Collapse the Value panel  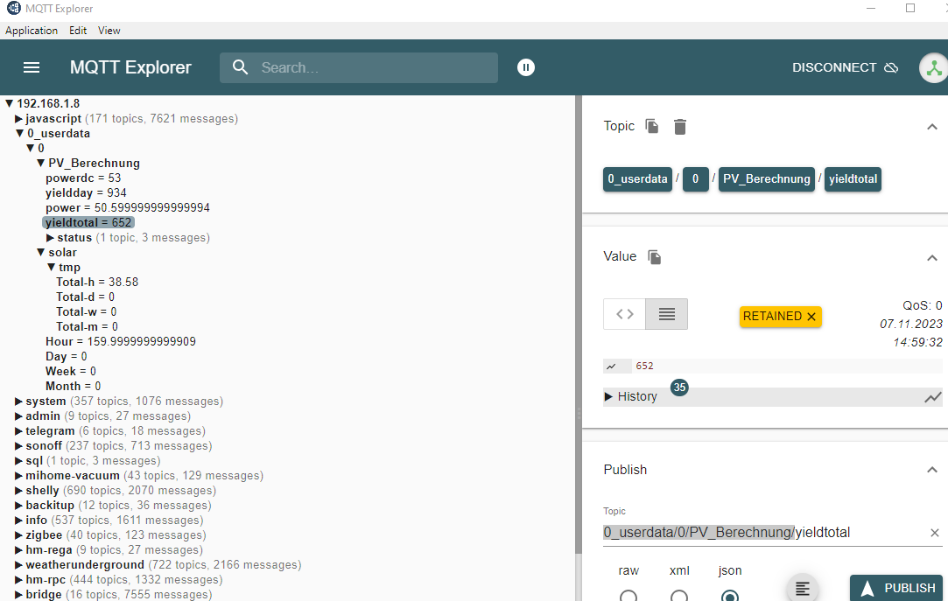(932, 258)
